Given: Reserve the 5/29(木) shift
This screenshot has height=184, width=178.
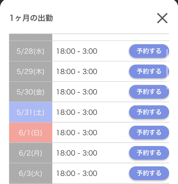Looking at the screenshot, I should coord(149,71).
